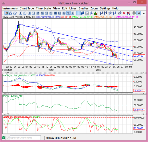This screenshot has width=148, height=142.
Task: Select the fourth line drawing tool
Action: pyautogui.click(x=114, y=13)
